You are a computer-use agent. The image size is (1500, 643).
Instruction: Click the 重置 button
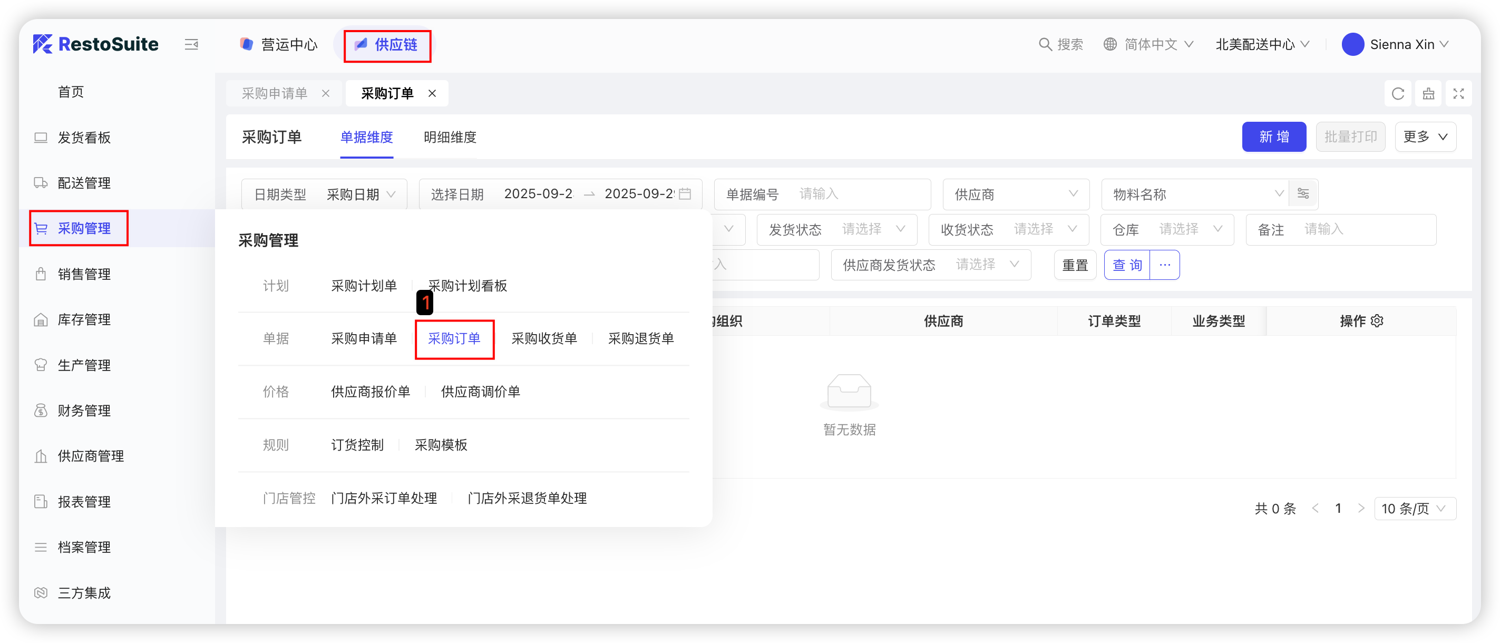click(1075, 265)
